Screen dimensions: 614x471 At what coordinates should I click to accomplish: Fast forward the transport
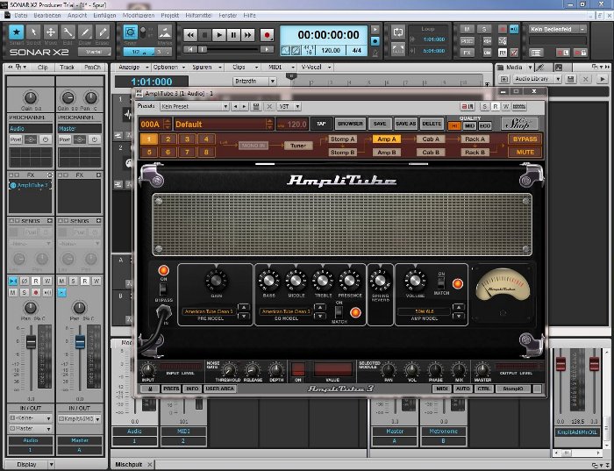247,35
